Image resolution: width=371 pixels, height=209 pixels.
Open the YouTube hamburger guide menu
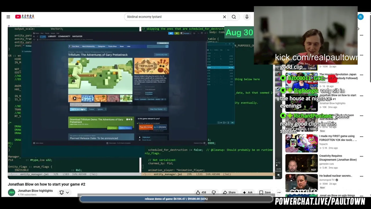(x=8, y=17)
